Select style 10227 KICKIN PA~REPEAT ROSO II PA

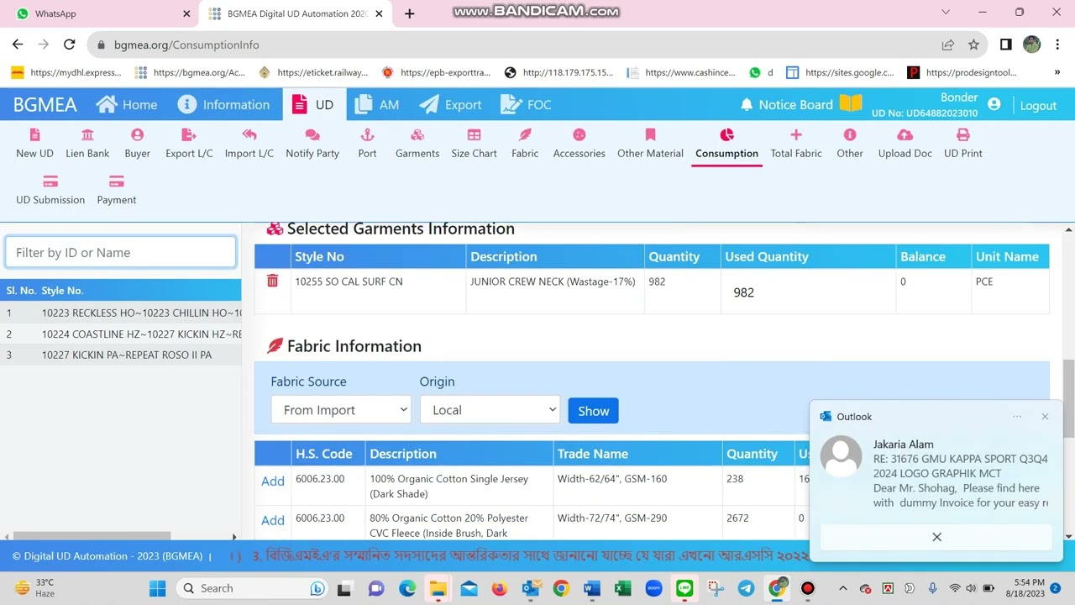tap(121, 355)
